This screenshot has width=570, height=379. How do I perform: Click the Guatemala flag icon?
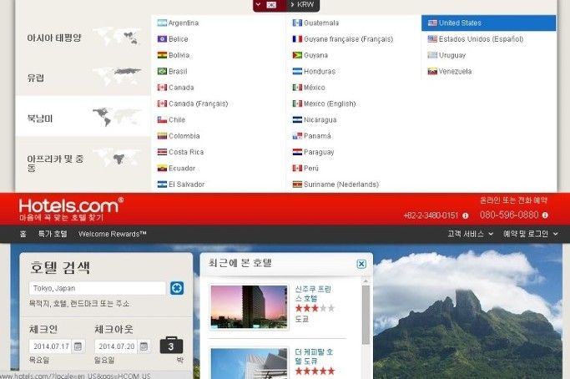297,23
